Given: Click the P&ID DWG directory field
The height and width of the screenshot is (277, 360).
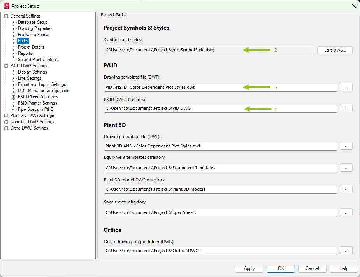Looking at the screenshot, I should click(220, 108).
